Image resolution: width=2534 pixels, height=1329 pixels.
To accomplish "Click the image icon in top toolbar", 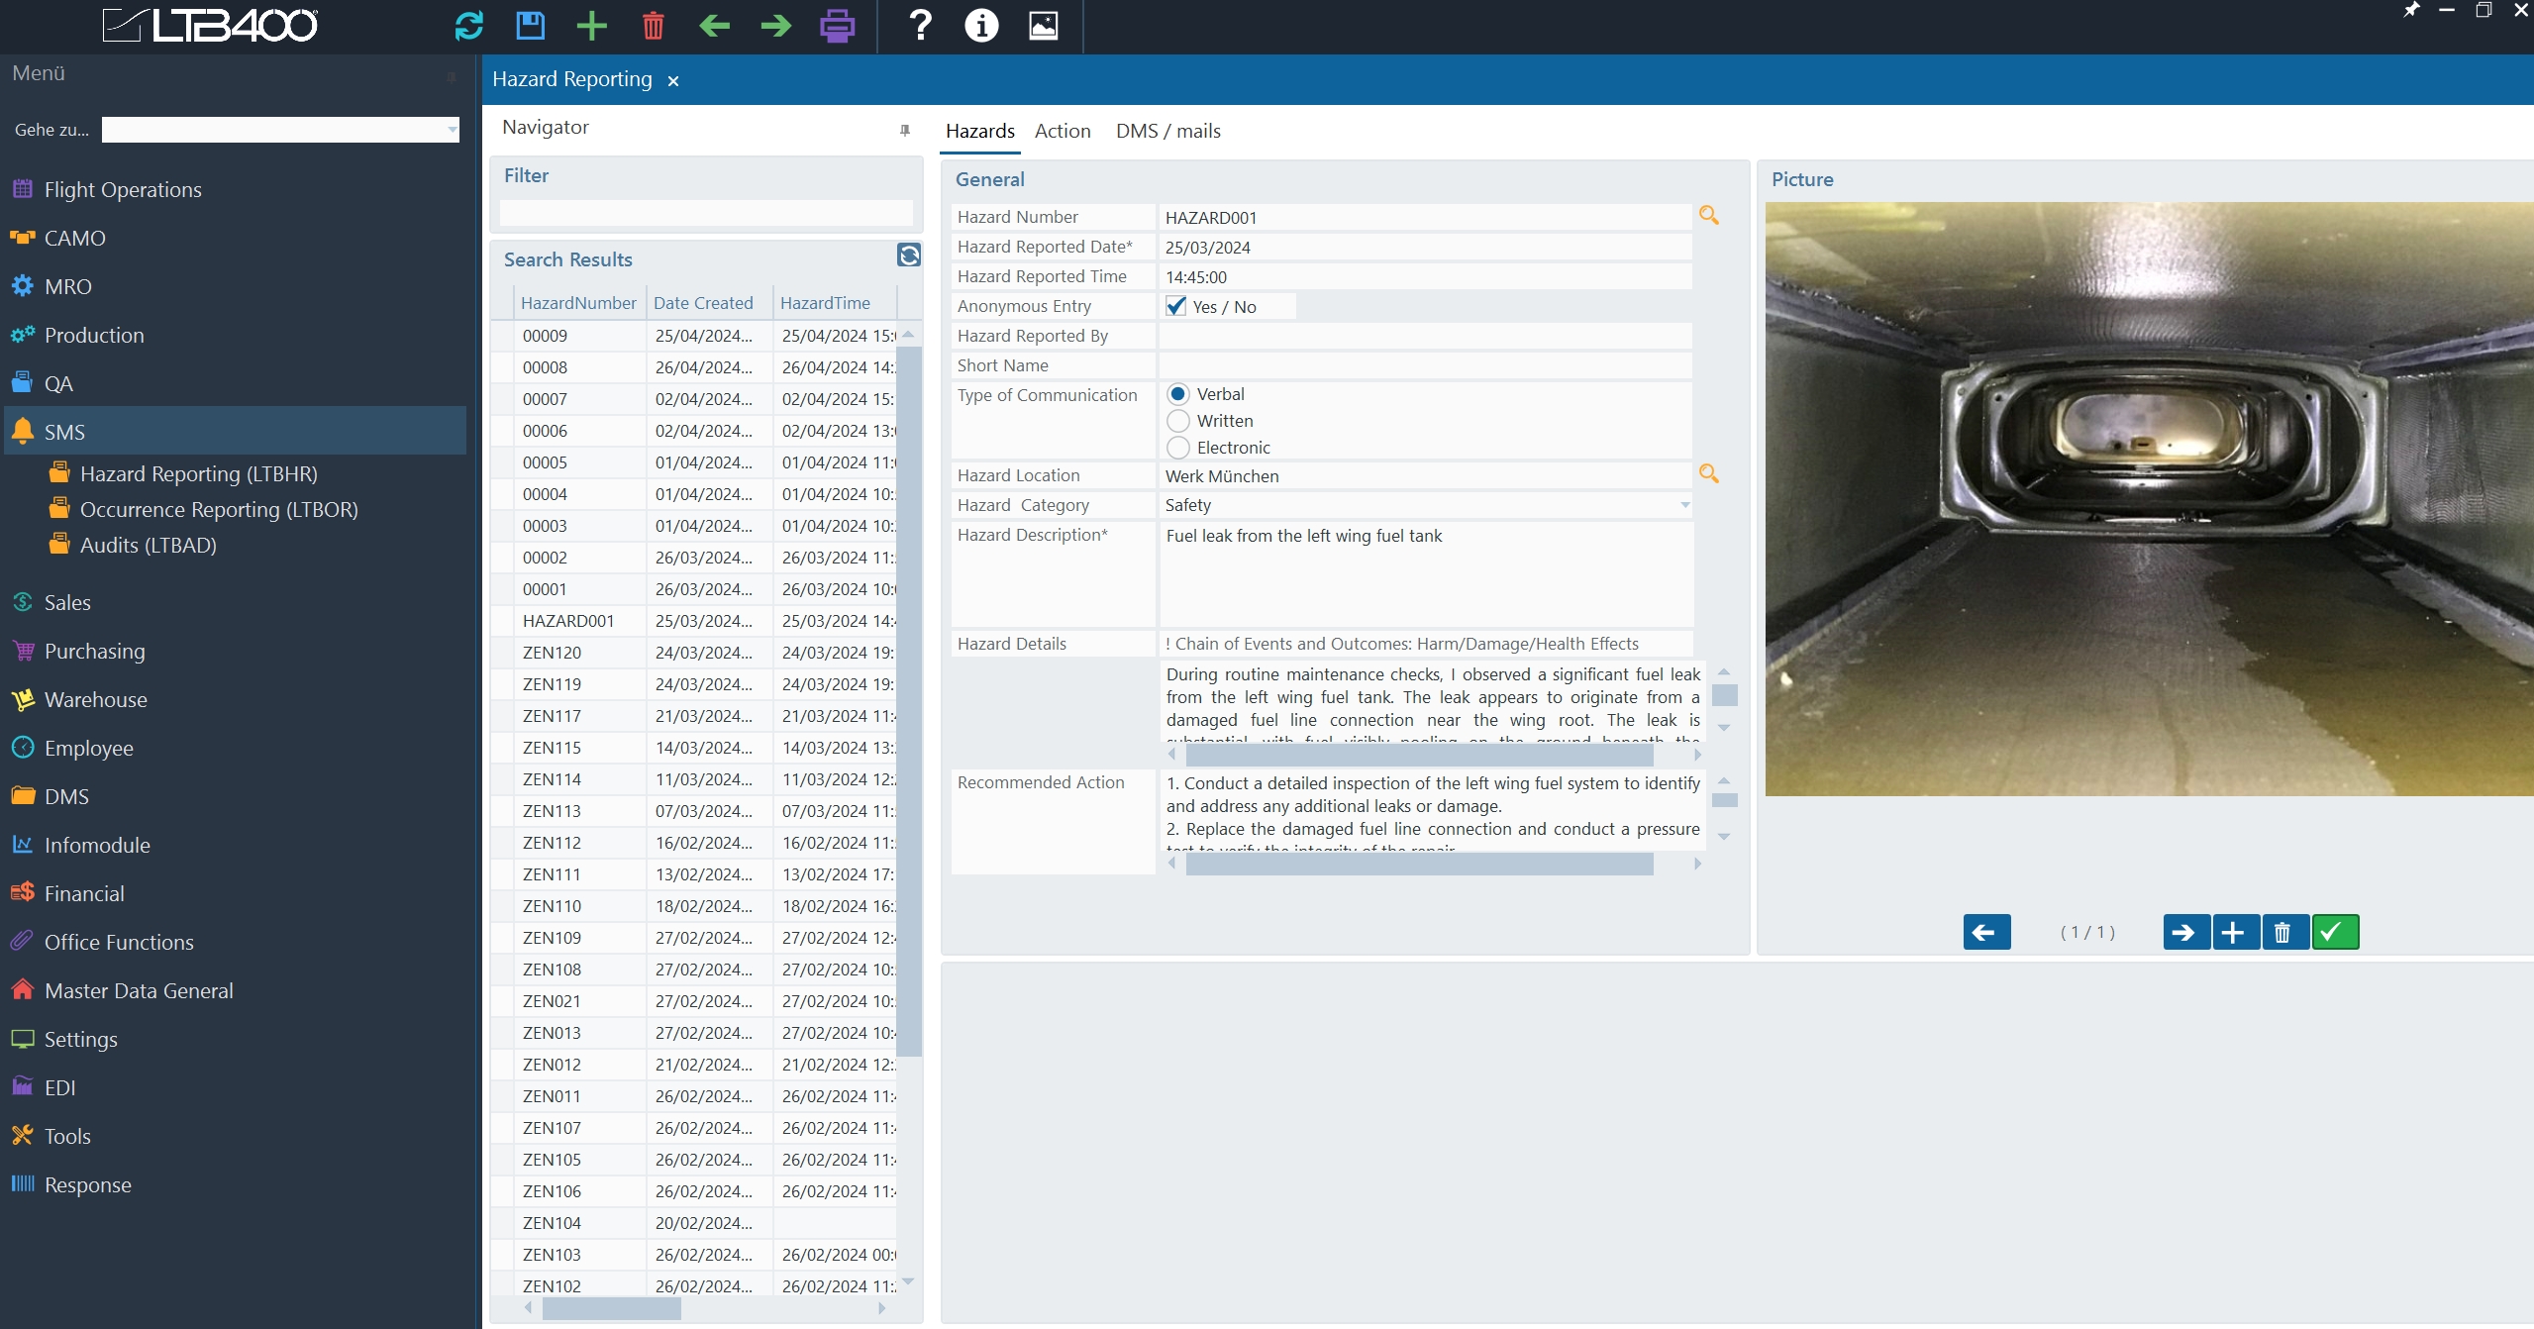I will pos(1043,26).
